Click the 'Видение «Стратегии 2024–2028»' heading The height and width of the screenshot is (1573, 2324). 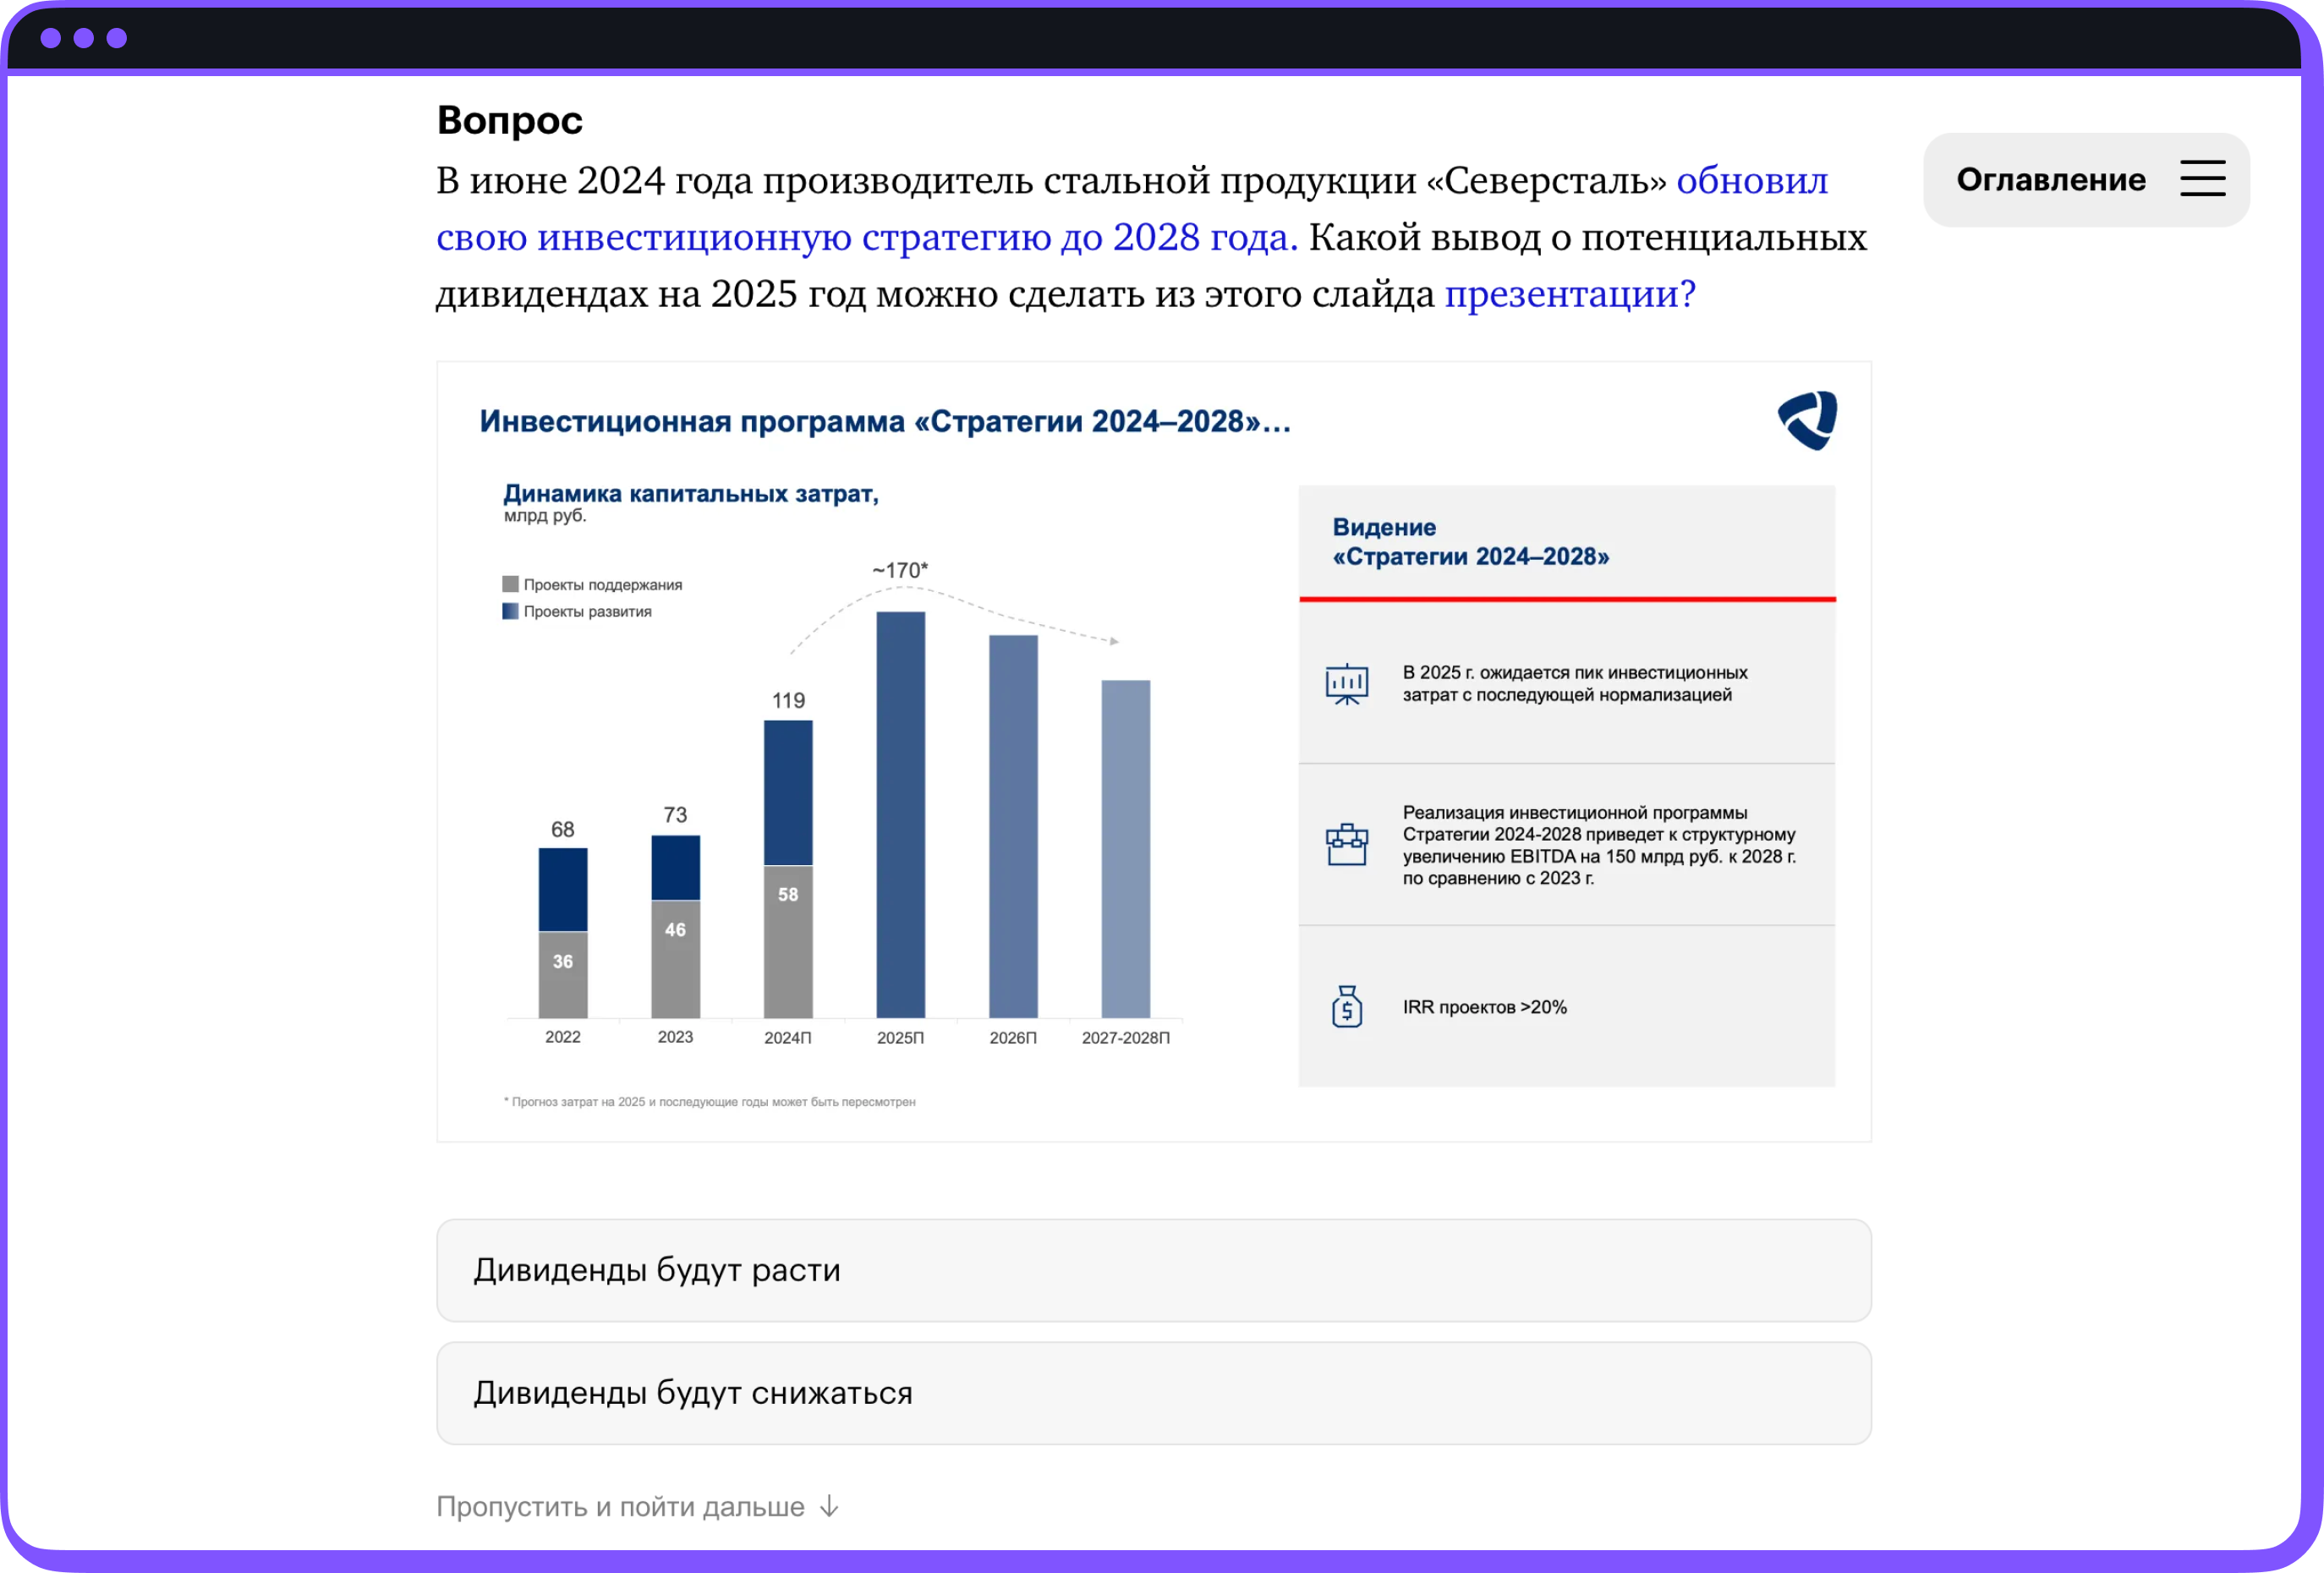[1470, 542]
